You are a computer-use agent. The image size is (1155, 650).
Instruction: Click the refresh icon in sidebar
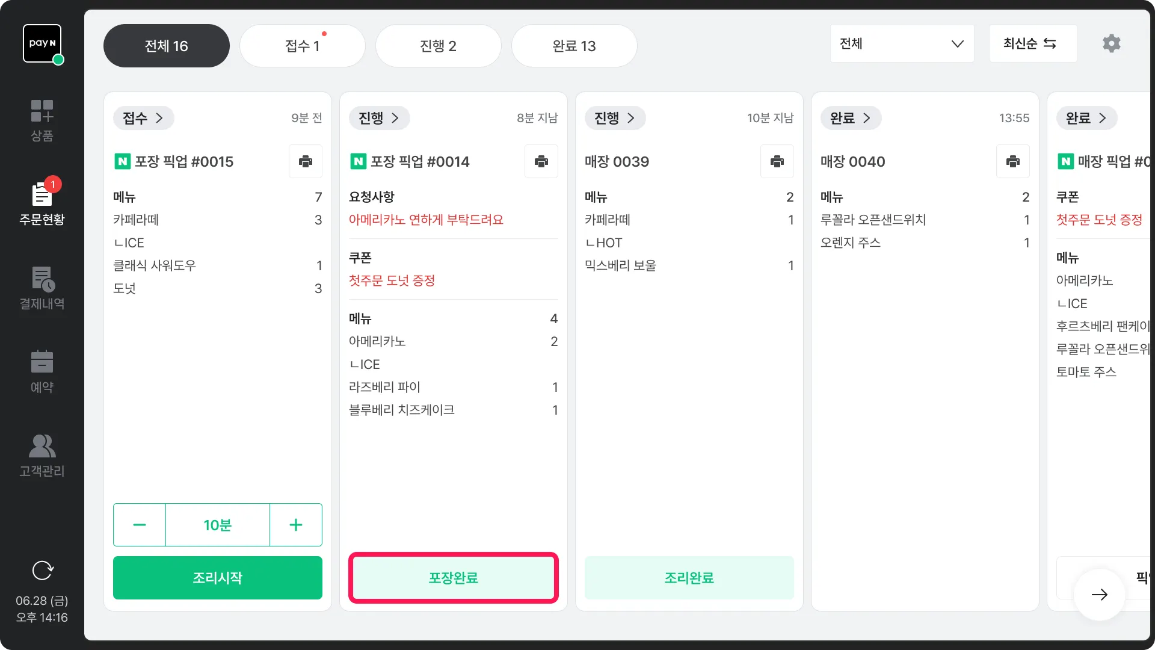[x=42, y=570]
